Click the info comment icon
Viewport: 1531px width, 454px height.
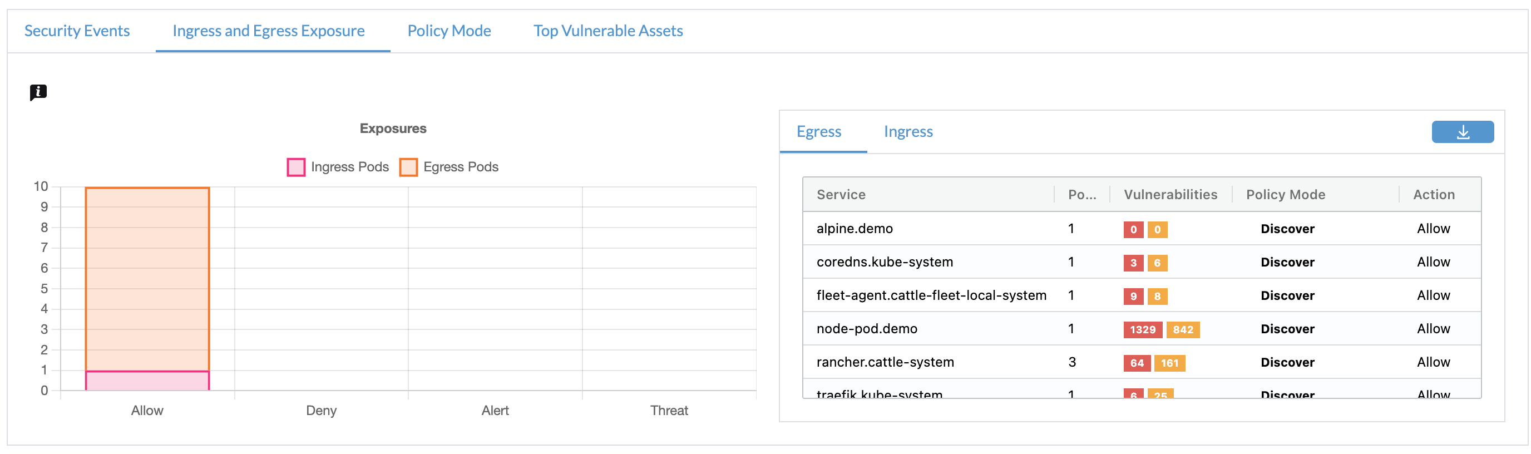[x=38, y=92]
